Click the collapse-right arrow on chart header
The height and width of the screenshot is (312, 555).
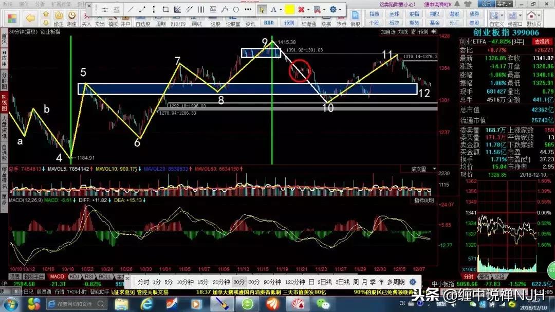pyautogui.click(x=434, y=32)
